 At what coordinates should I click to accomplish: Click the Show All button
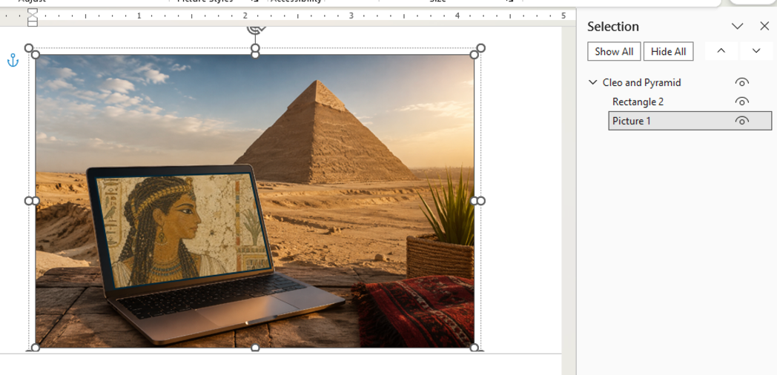(x=614, y=52)
